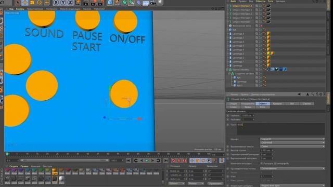Go to end of animation
The width and height of the screenshot is (333, 187).
[x=165, y=161]
